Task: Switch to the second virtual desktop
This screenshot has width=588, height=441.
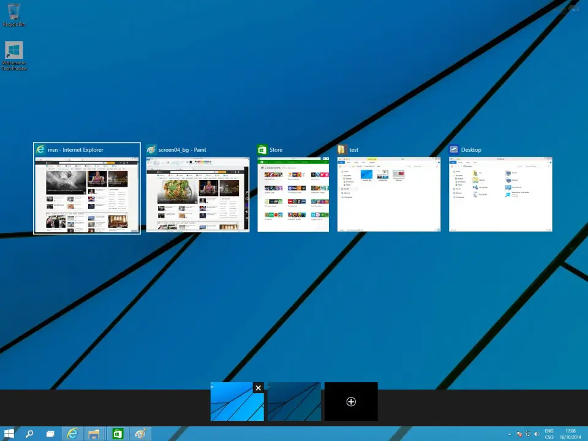Action: [x=294, y=402]
